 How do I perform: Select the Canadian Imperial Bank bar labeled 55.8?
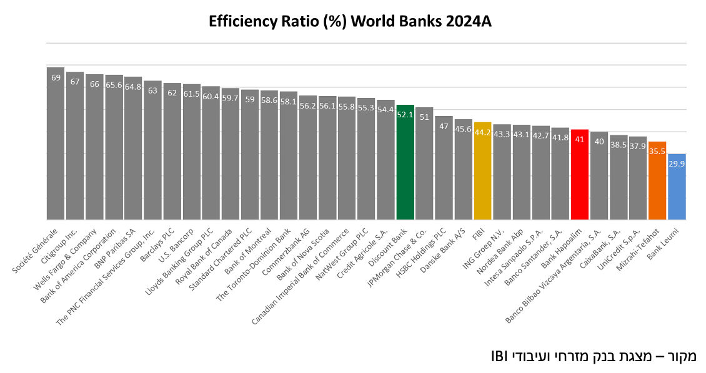coord(347,158)
